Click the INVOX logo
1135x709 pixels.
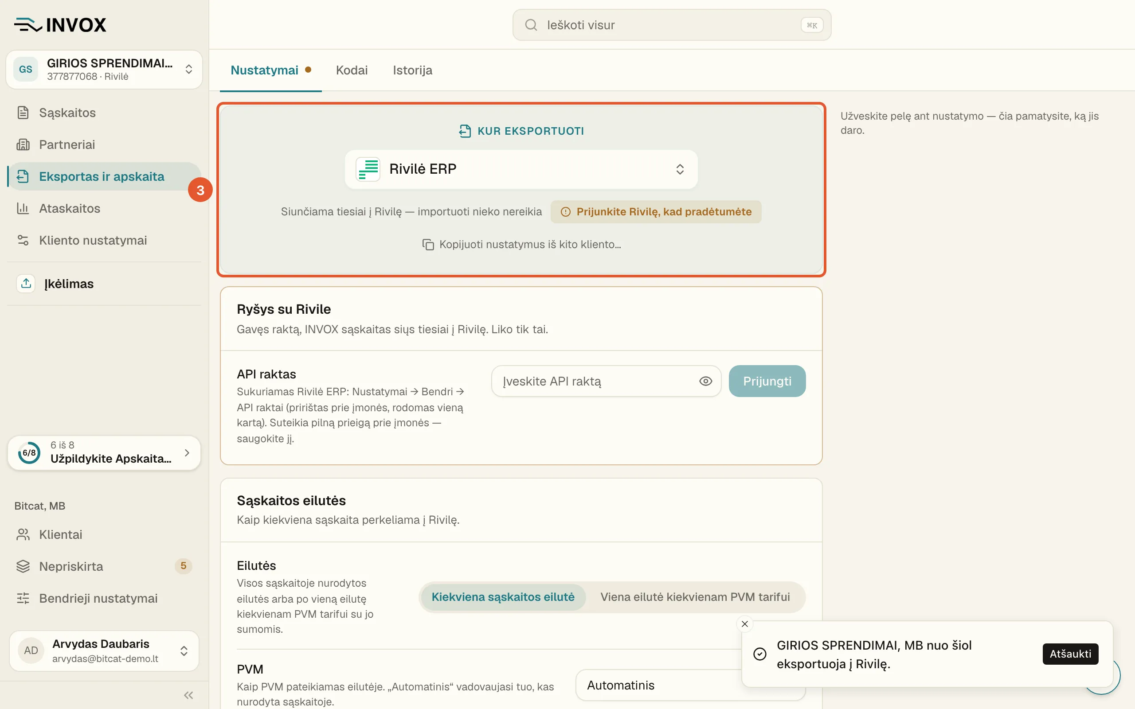click(x=60, y=25)
